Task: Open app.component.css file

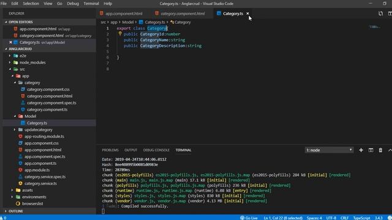Action: click(x=41, y=143)
